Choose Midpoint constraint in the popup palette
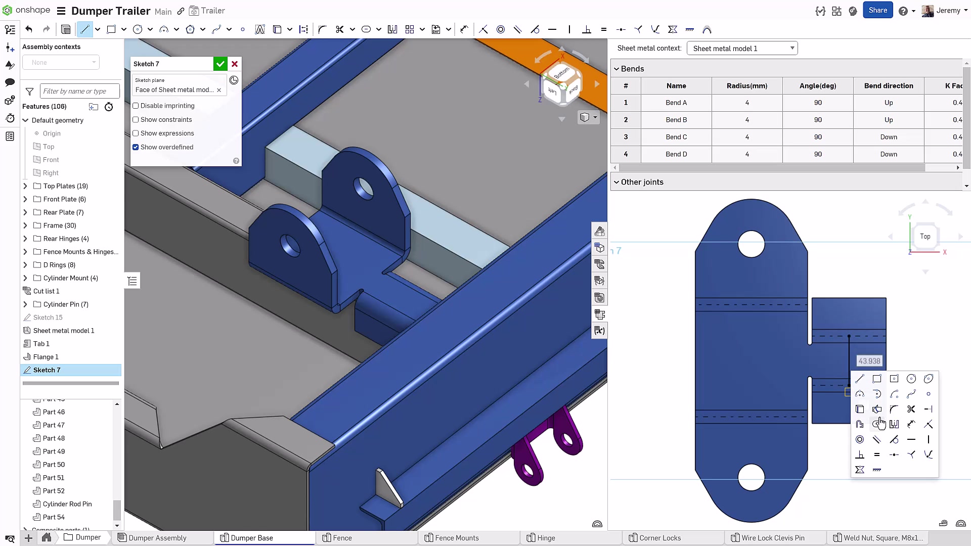The width and height of the screenshot is (971, 546). pyautogui.click(x=894, y=454)
